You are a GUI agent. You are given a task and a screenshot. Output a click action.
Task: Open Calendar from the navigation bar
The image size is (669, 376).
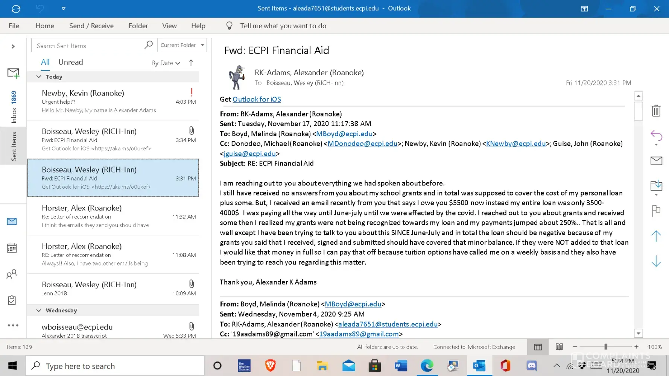click(x=12, y=248)
